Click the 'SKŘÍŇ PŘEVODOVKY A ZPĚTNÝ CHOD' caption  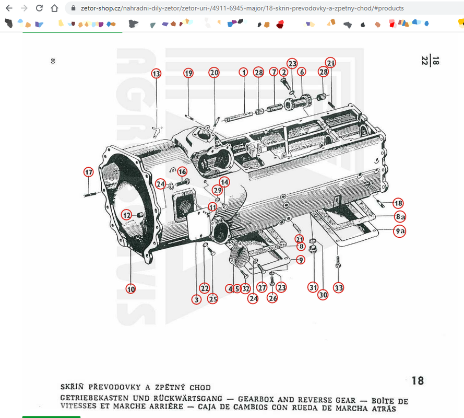tap(136, 387)
